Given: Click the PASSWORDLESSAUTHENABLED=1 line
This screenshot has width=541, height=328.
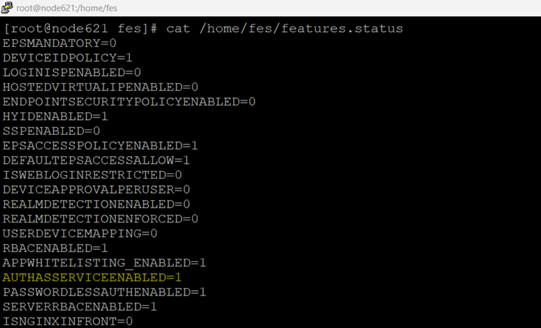Looking at the screenshot, I should [104, 291].
